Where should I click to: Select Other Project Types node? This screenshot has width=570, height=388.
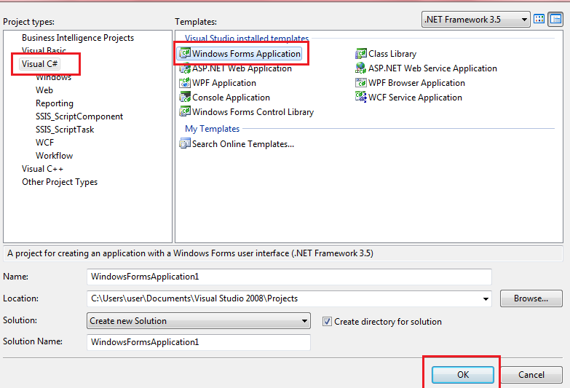[60, 182]
